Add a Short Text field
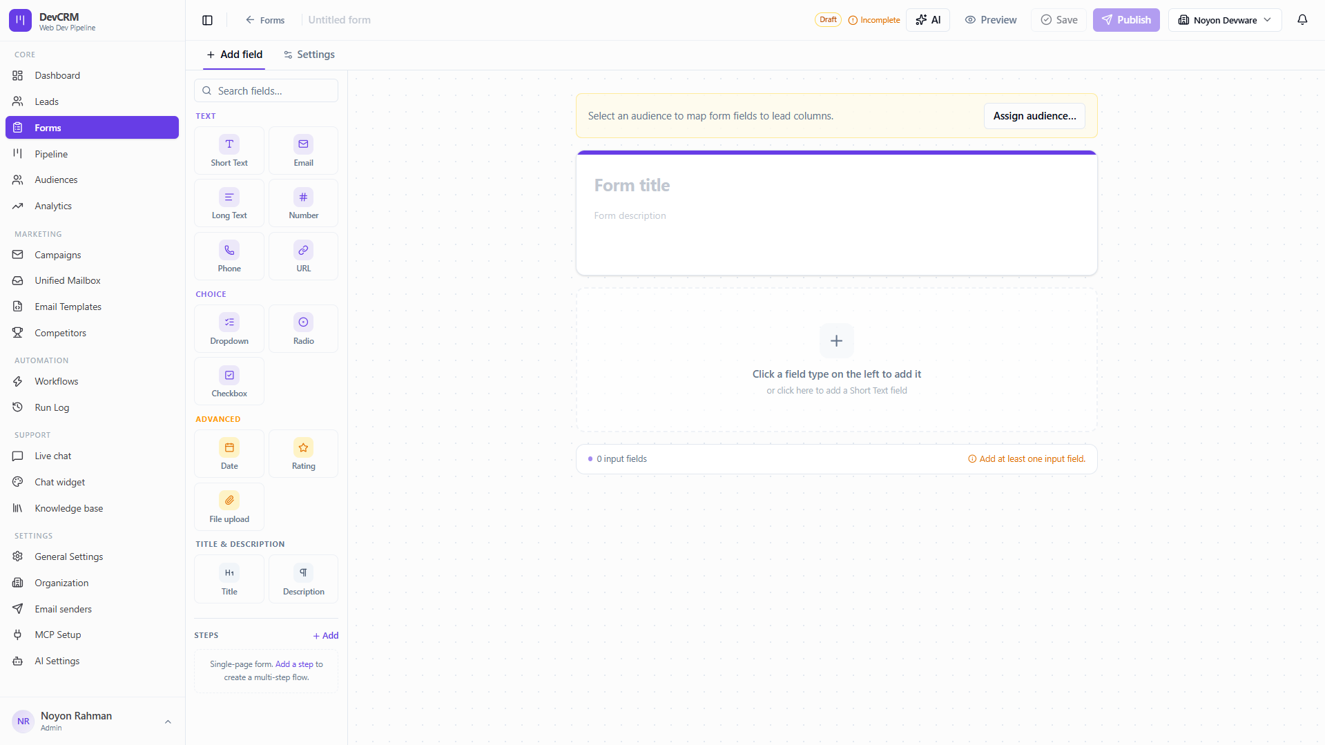Image resolution: width=1325 pixels, height=745 pixels. pyautogui.click(x=229, y=151)
